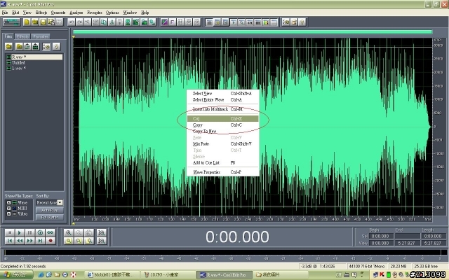Click the Edit File waveform icon in the Files panel
Screen dimensions: 449x280
(36, 46)
